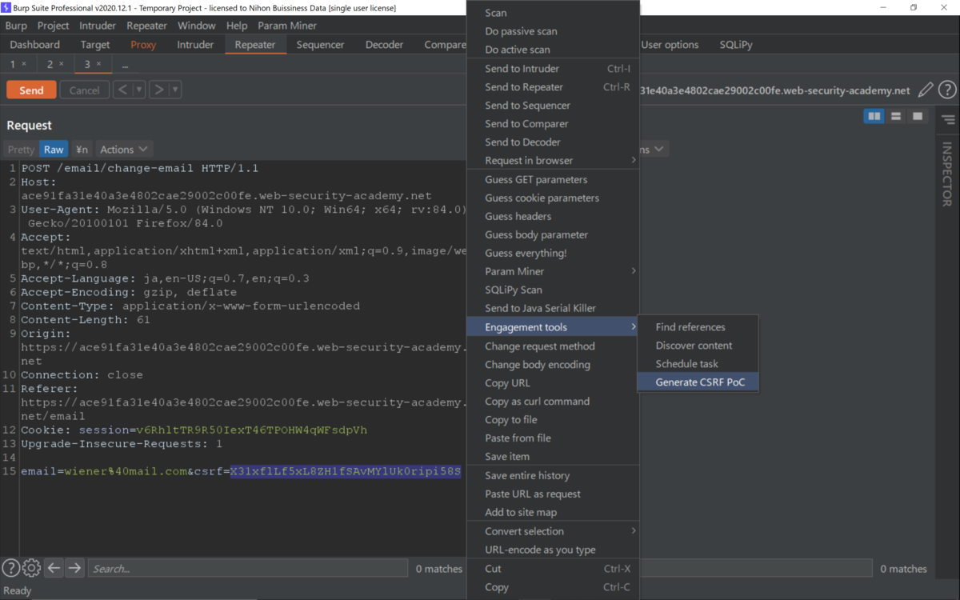This screenshot has height=600, width=960.
Task: Choose Find references in submenu
Action: 698,327
